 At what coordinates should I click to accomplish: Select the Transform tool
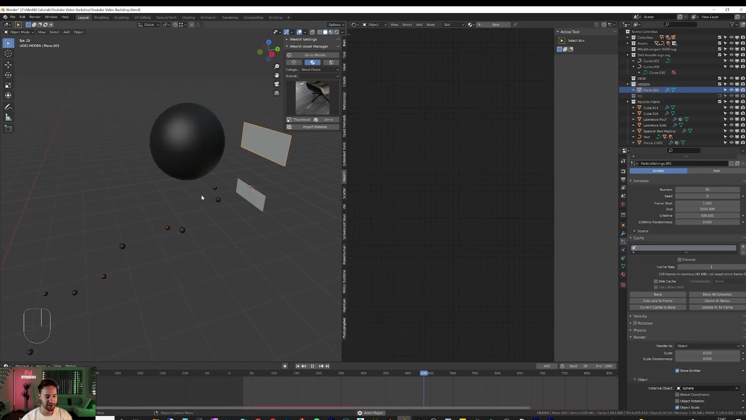point(8,95)
